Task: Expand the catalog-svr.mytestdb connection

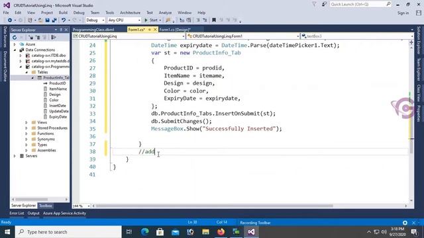Action: coord(21,61)
